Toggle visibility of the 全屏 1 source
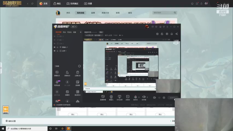233x131 pixels. pos(54,51)
